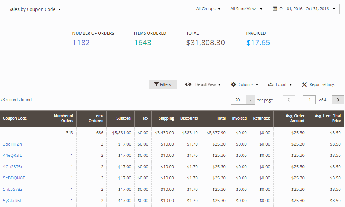Click the wrench icon for Report Settings
The width and height of the screenshot is (345, 207).
pos(304,84)
